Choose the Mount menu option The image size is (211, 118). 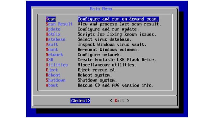pyautogui.click(x=52, y=50)
